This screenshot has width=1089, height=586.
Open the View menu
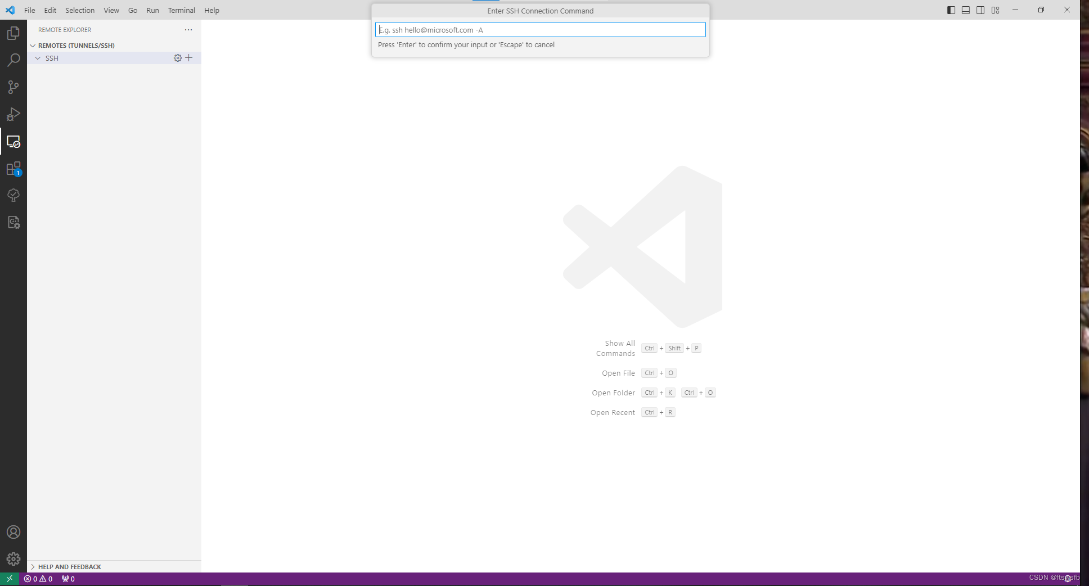click(x=111, y=10)
